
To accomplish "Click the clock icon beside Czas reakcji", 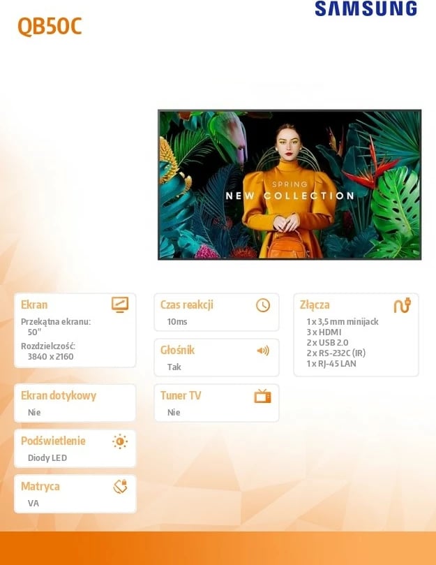I will pos(263,304).
